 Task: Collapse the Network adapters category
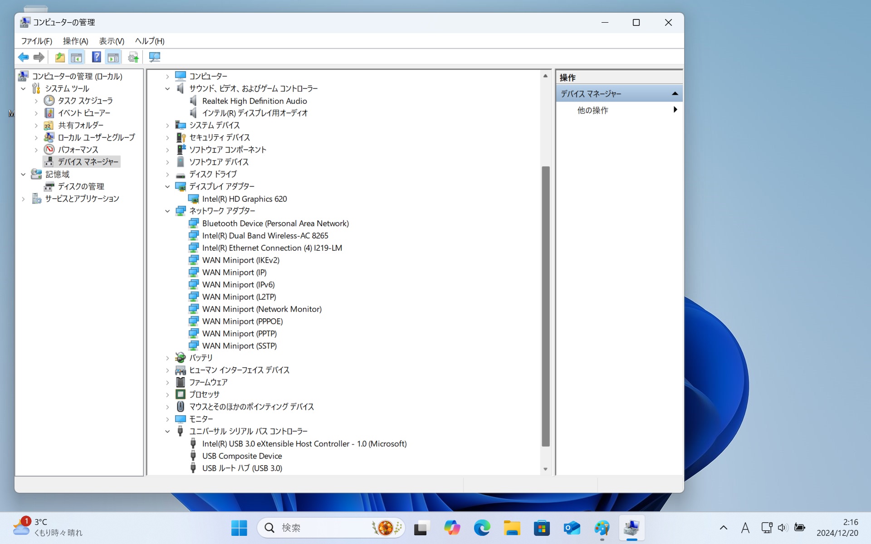point(167,211)
